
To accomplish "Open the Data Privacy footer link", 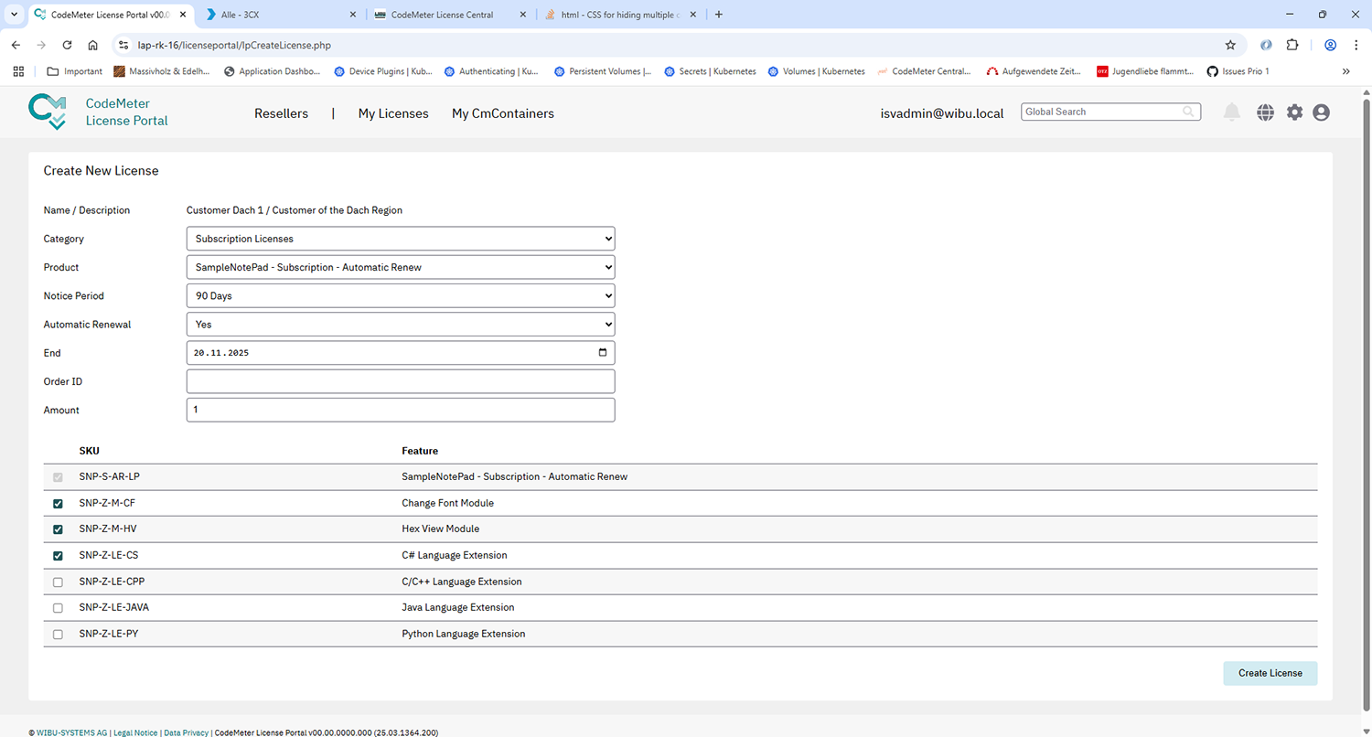I will point(186,732).
